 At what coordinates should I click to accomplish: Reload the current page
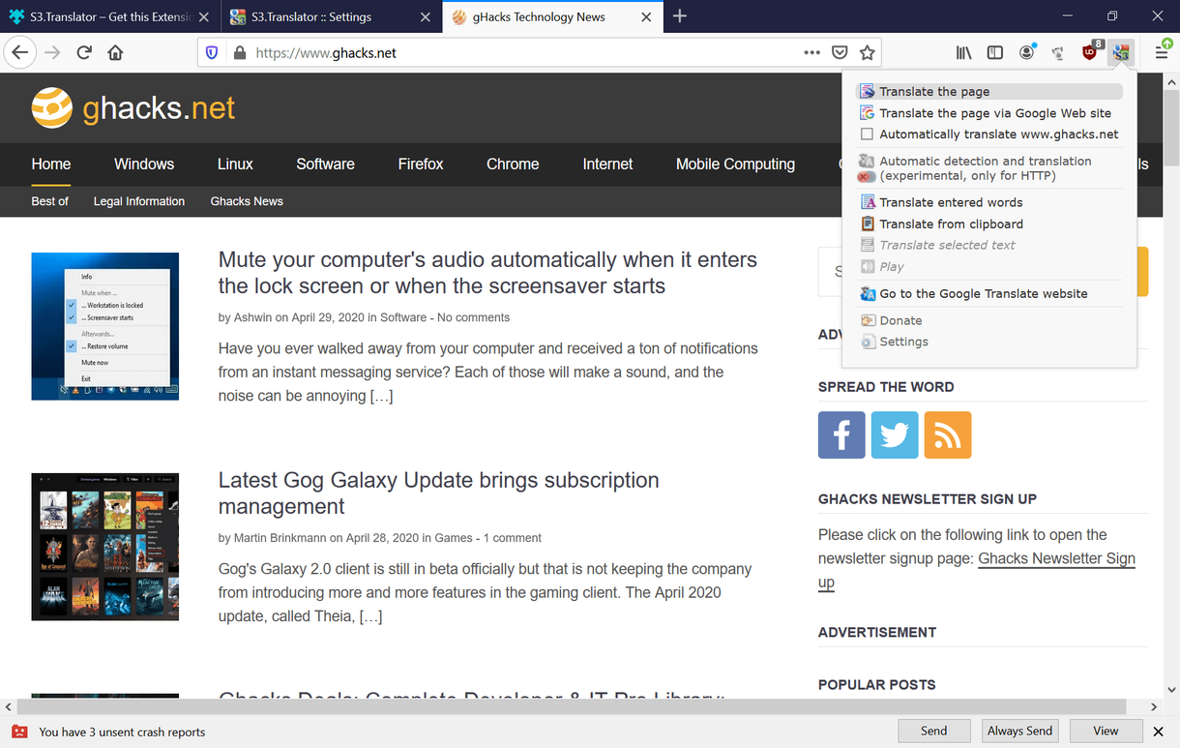(84, 53)
